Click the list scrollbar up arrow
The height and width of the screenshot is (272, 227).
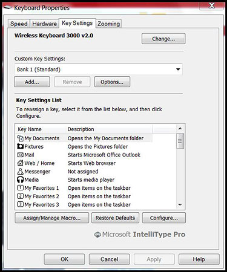tap(180, 129)
